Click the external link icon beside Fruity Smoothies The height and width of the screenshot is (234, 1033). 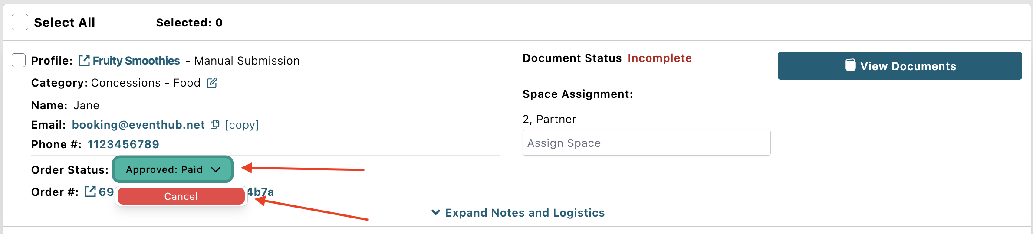tap(84, 61)
